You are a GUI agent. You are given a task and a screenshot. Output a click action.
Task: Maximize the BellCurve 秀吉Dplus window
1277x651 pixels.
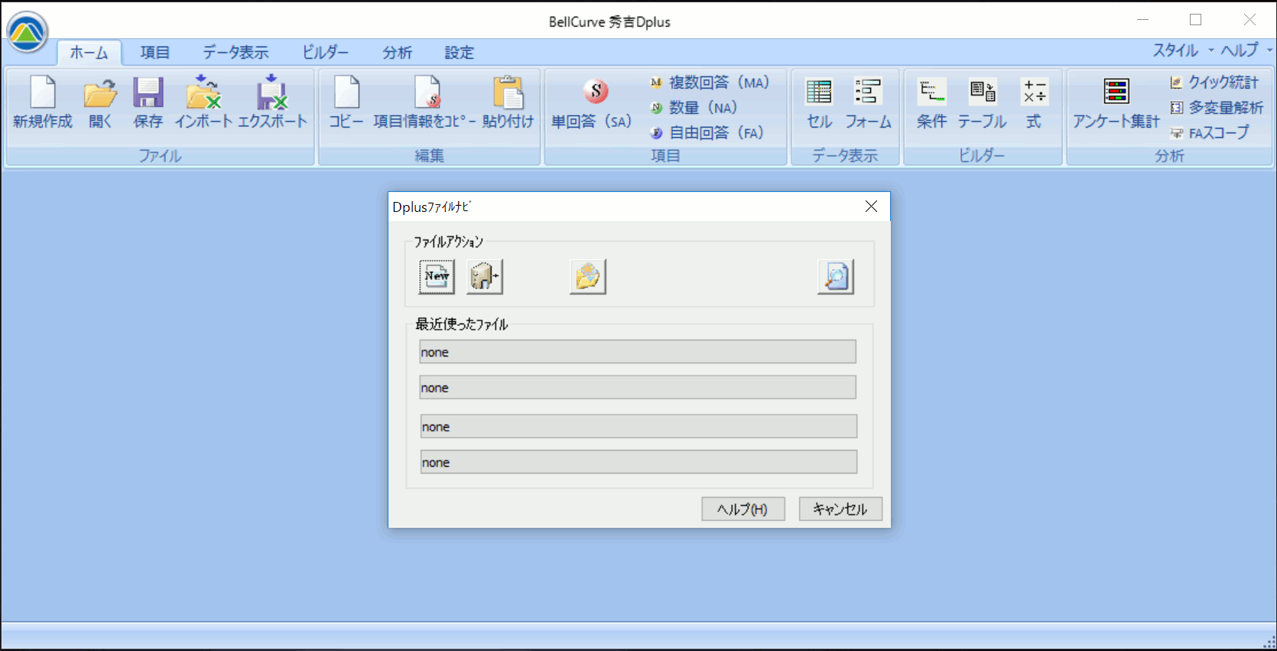1195,20
